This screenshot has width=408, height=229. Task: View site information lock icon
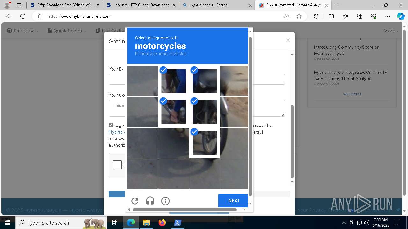40,16
